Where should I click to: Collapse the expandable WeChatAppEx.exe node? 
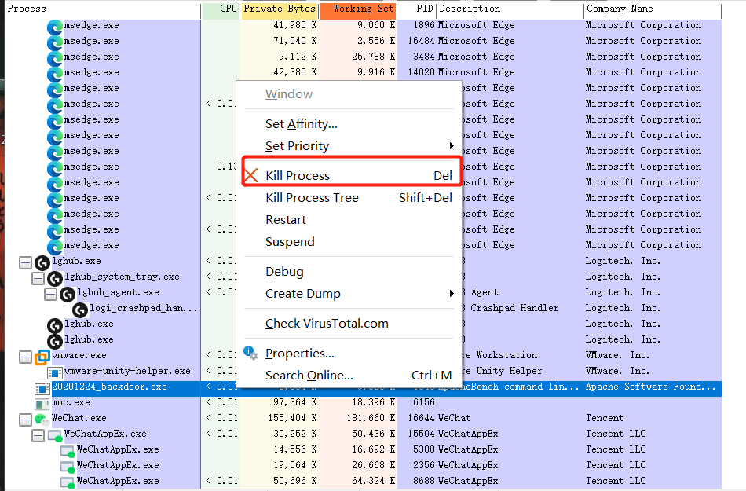(38, 435)
